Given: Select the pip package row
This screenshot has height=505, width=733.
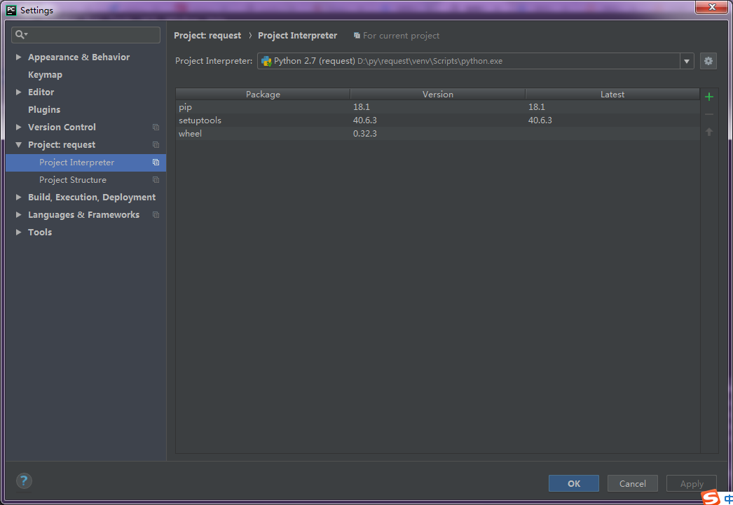Looking at the screenshot, I should pos(437,107).
